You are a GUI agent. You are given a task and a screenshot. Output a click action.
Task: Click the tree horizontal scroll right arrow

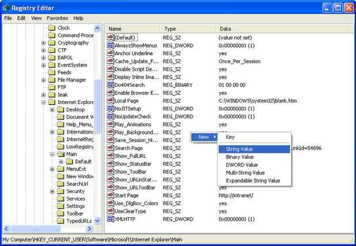[90, 229]
